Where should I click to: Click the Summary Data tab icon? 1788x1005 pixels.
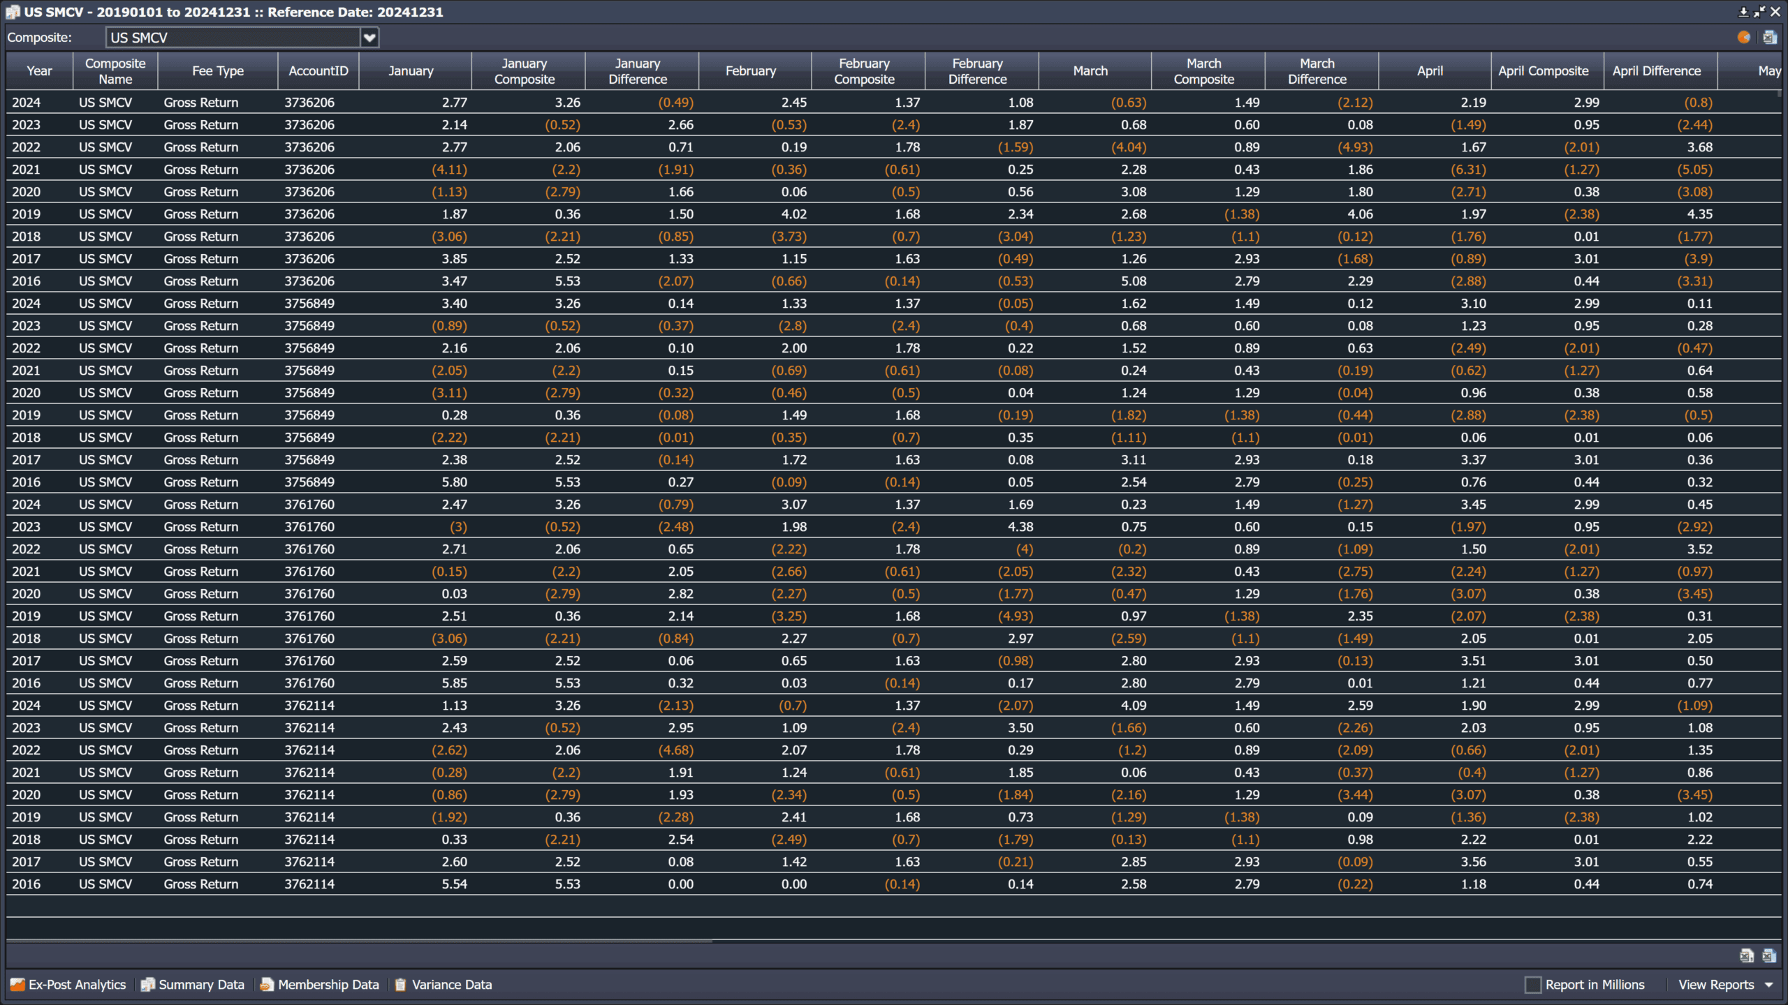tap(147, 985)
